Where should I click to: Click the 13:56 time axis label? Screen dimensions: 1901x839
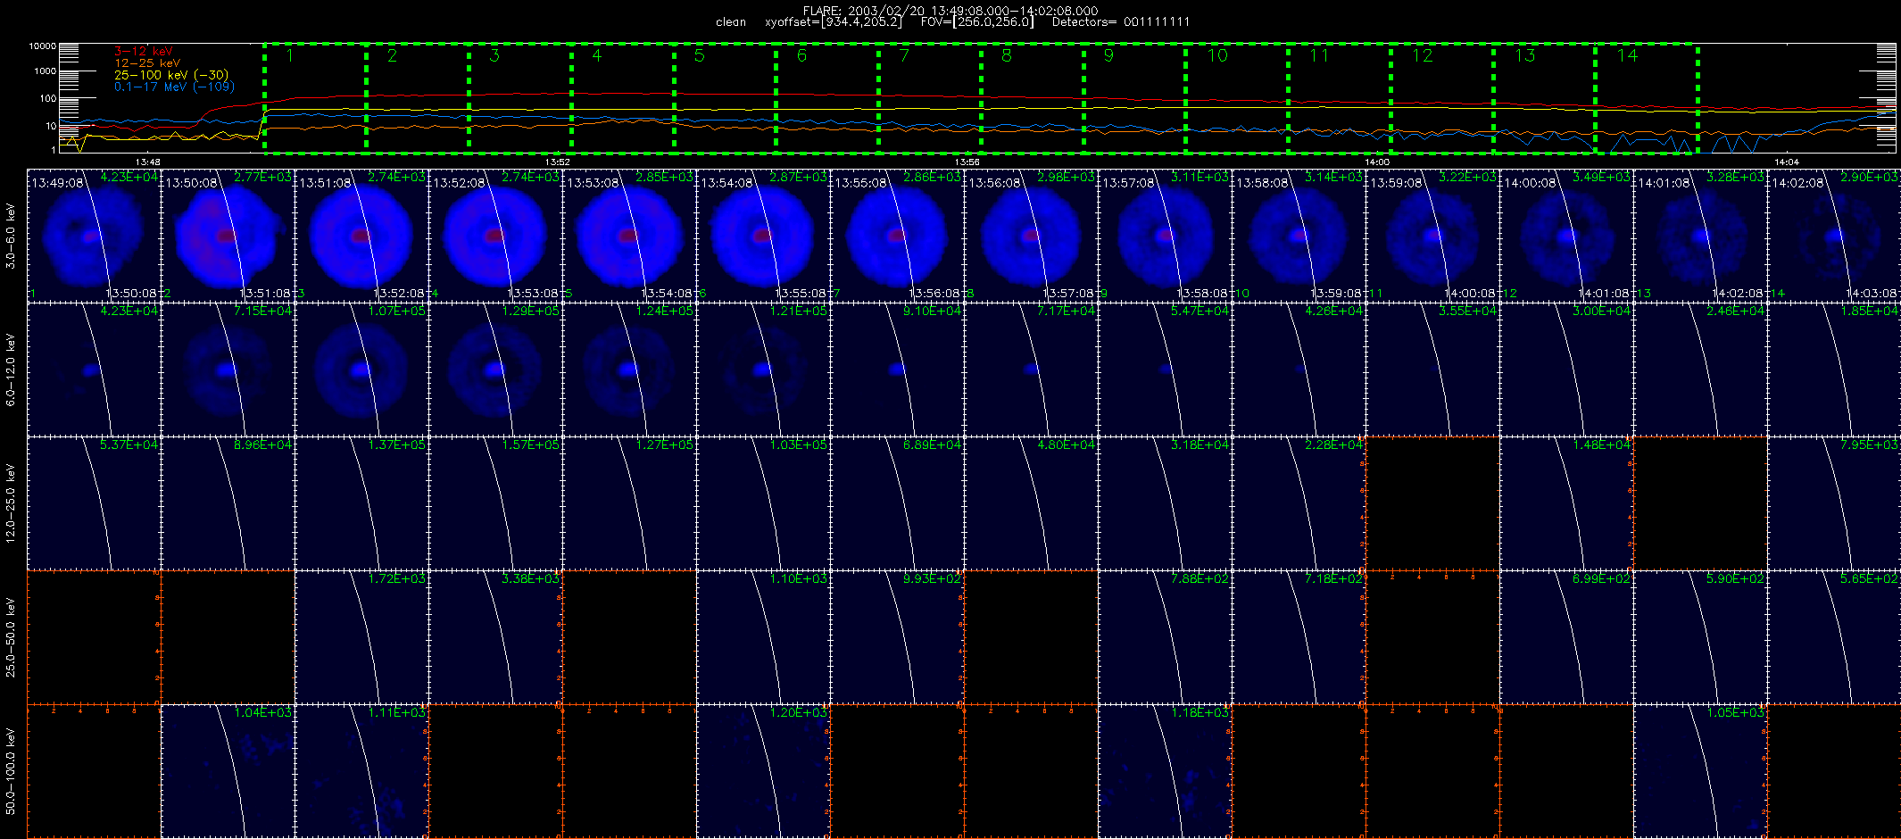pos(967,162)
